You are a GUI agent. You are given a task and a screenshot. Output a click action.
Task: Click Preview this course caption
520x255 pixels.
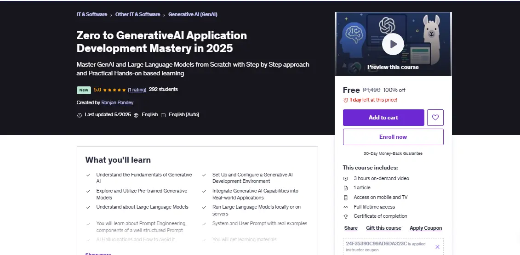[393, 67]
